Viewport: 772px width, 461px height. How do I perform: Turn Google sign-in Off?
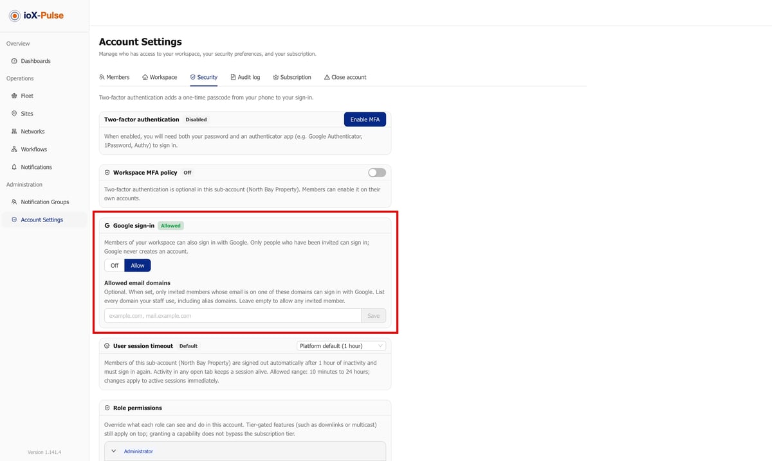click(115, 265)
